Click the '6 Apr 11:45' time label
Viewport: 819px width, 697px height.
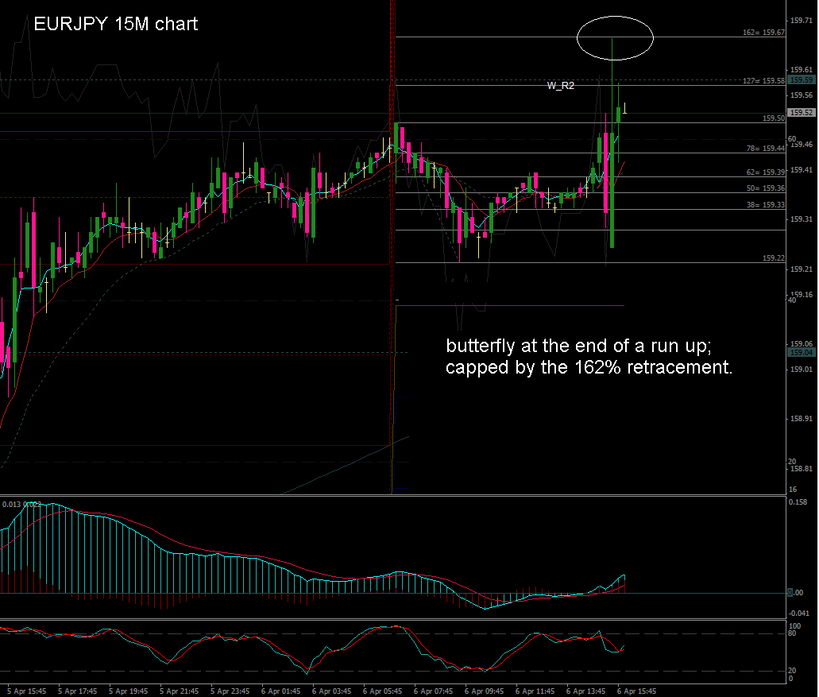click(535, 691)
